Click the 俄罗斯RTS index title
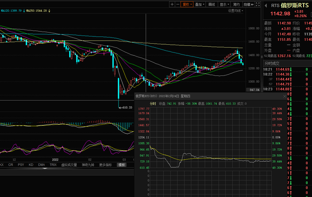The height and width of the screenshot is (197, 312). pyautogui.click(x=294, y=5)
